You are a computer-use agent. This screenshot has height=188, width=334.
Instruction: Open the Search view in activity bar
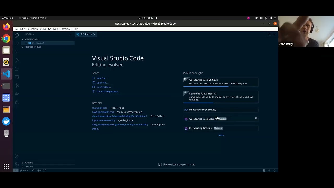[x=17, y=44]
